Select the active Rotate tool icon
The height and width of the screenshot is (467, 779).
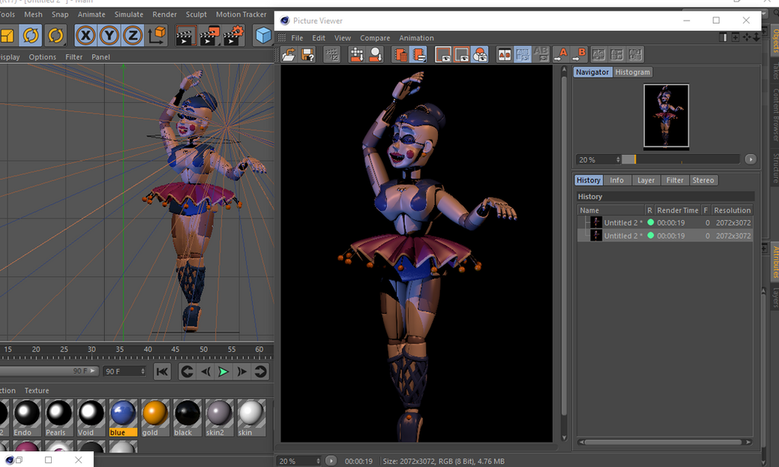[30, 36]
